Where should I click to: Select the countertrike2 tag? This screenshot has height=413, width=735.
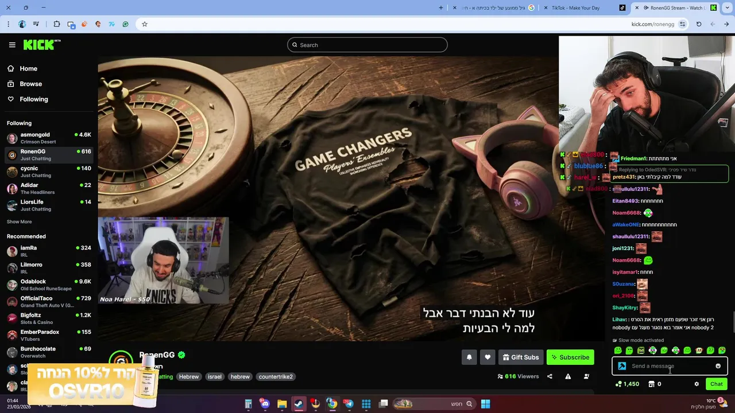pyautogui.click(x=276, y=377)
